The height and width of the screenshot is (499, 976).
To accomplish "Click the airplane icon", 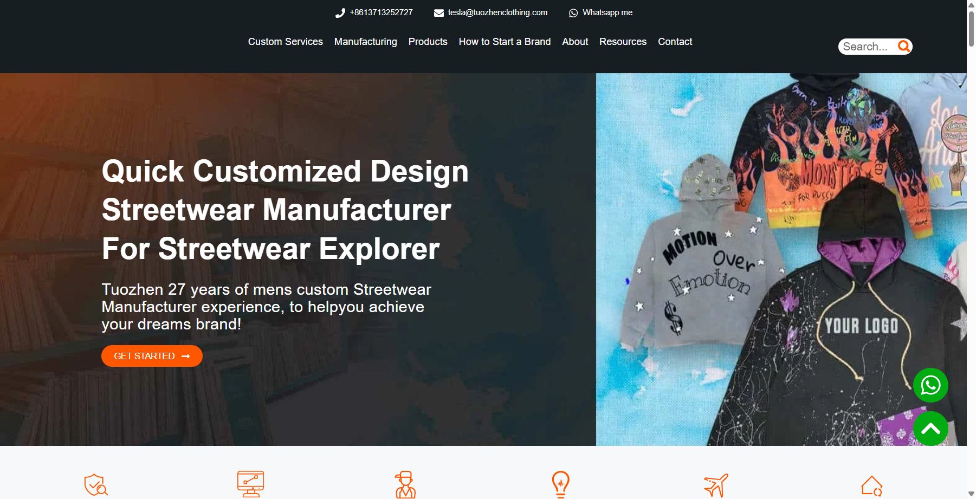I will point(716,485).
